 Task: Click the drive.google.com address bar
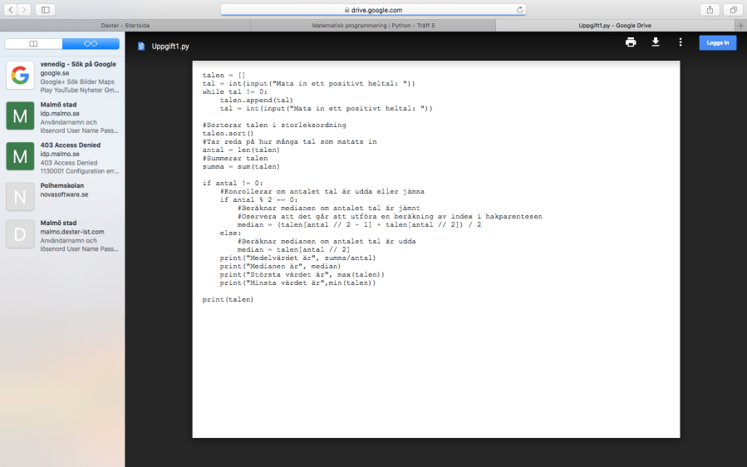click(x=373, y=10)
